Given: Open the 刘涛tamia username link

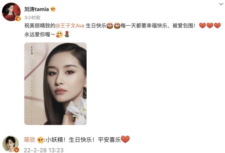Looking at the screenshot, I should pyautogui.click(x=37, y=9).
